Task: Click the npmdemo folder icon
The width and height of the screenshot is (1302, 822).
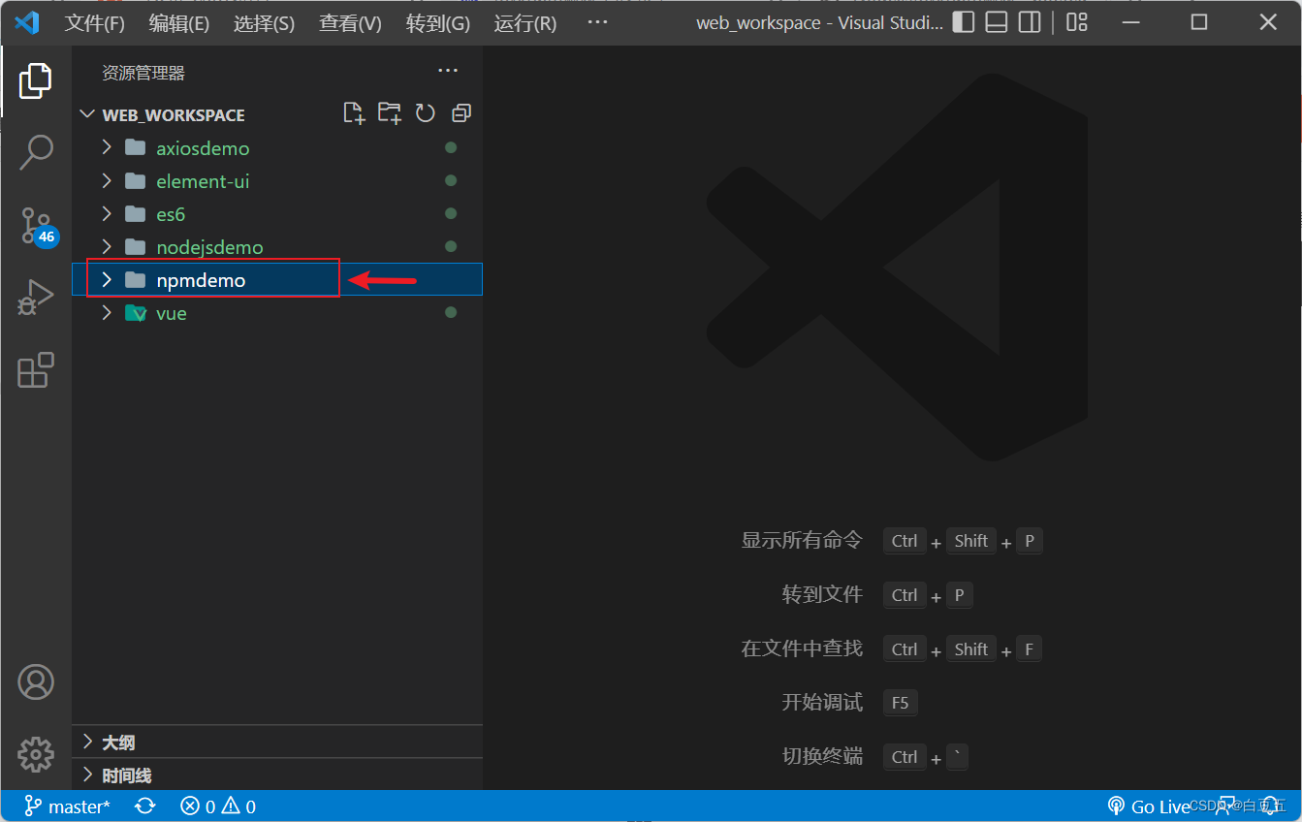Action: (136, 280)
